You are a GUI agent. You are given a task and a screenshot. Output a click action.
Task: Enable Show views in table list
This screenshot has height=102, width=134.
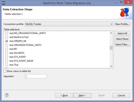tap(5, 71)
